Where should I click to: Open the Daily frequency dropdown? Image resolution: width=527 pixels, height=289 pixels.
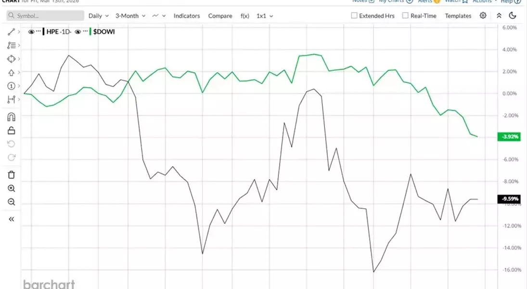point(98,16)
